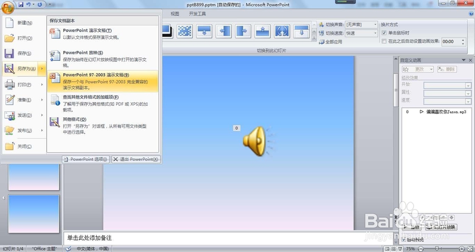Open the 自定义动画 pane options arrow
Viewport: 475px width, 252px height.
coord(464,60)
